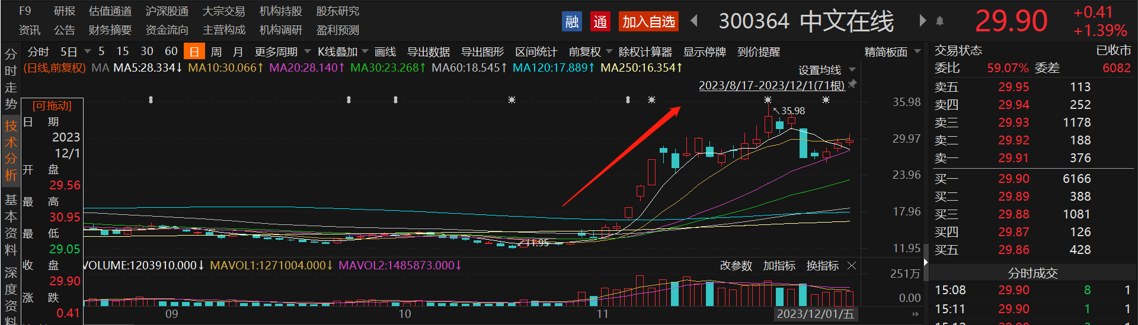Viewport: 1138px width, 325px height.
Task: Switch to 分时走势 side tab
Action: tap(11, 79)
